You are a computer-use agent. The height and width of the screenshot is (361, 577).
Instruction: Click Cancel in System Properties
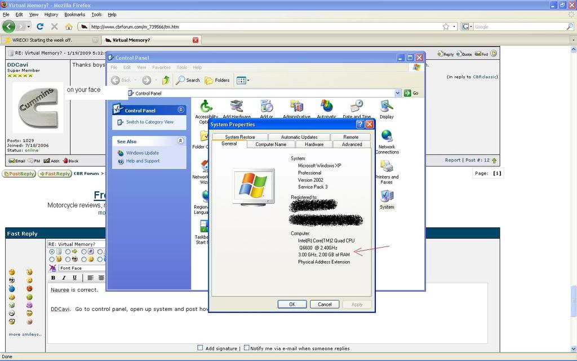coord(325,304)
